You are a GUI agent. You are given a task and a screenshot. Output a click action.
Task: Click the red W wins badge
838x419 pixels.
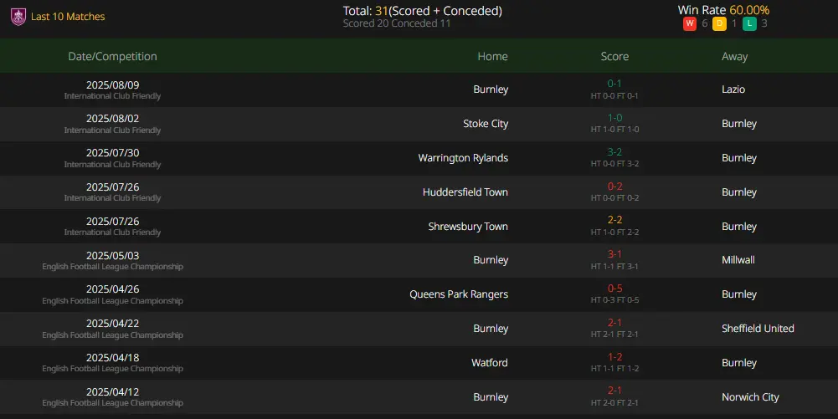690,23
